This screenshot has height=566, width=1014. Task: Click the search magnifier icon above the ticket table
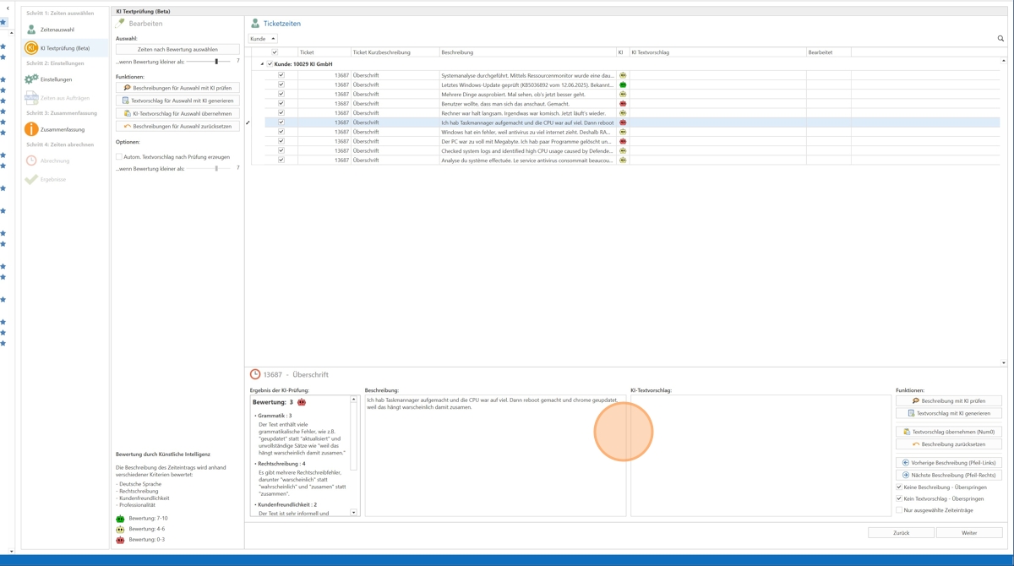pyautogui.click(x=1000, y=38)
